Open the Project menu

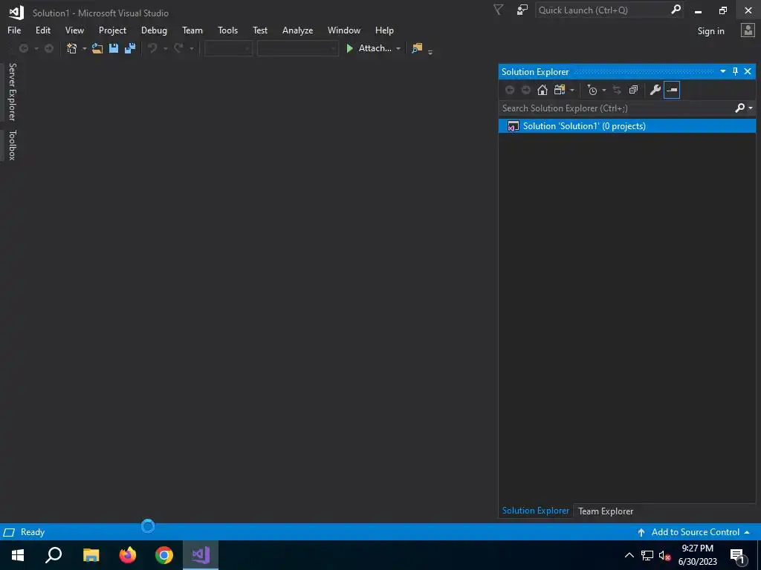coord(113,30)
